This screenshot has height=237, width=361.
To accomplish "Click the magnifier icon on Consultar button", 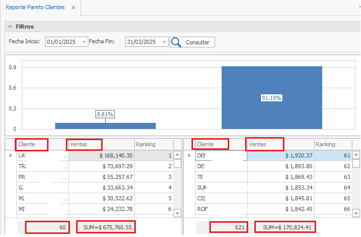I will (176, 42).
